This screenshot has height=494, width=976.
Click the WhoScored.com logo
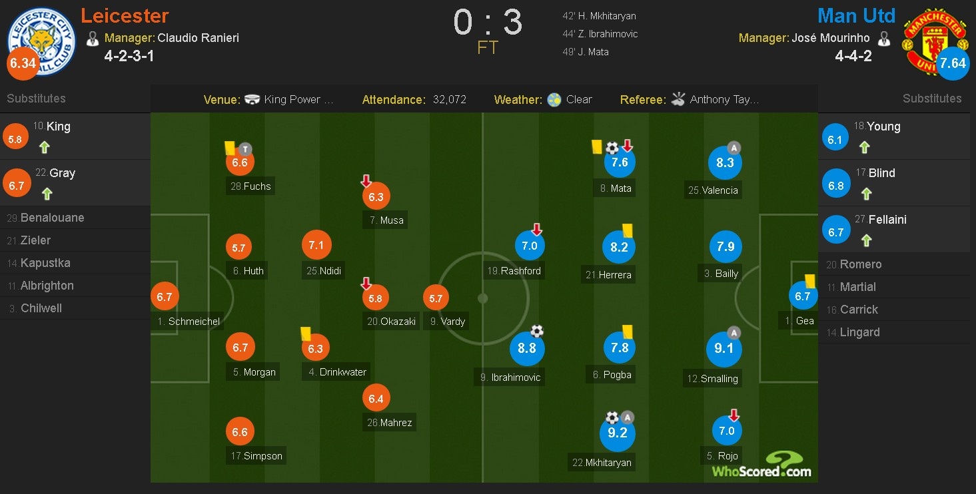(762, 465)
